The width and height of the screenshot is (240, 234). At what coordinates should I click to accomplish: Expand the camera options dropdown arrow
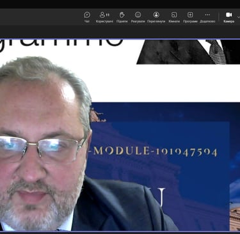238,17
